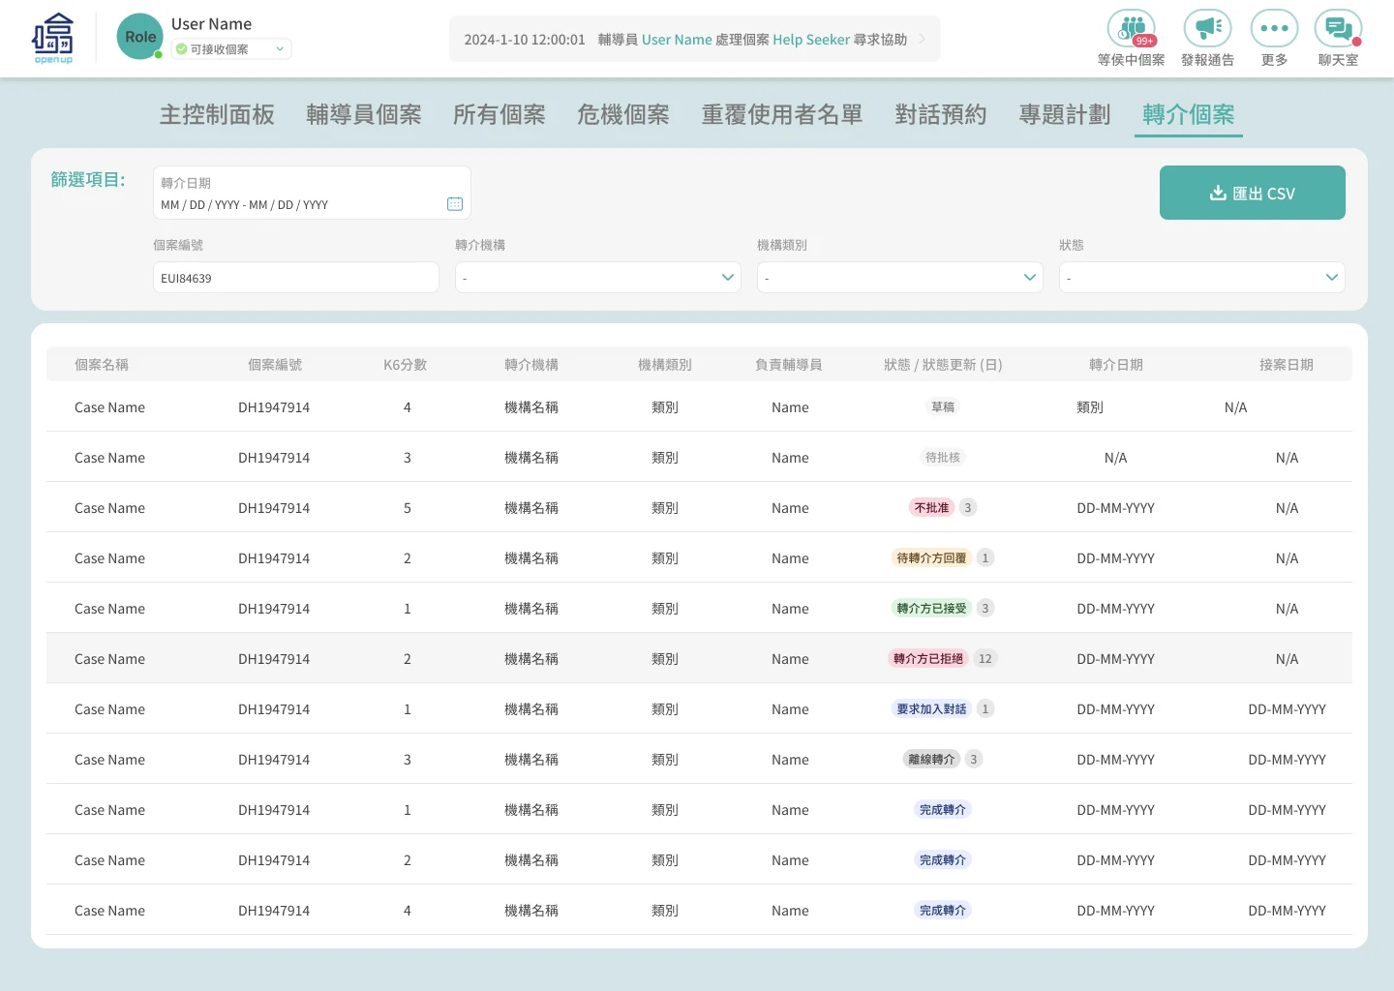Switch to the 所有個案 tab
Screen dimensions: 1394x991
click(500, 115)
